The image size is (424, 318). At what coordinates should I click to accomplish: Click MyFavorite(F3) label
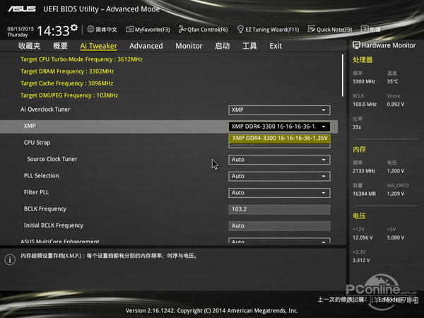pyautogui.click(x=152, y=30)
